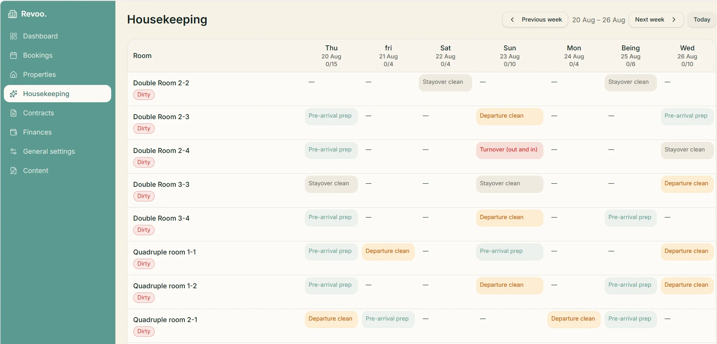Select Stayover clean for Double Room 2-4 Wednesday
This screenshot has width=717, height=344.
pyautogui.click(x=687, y=150)
